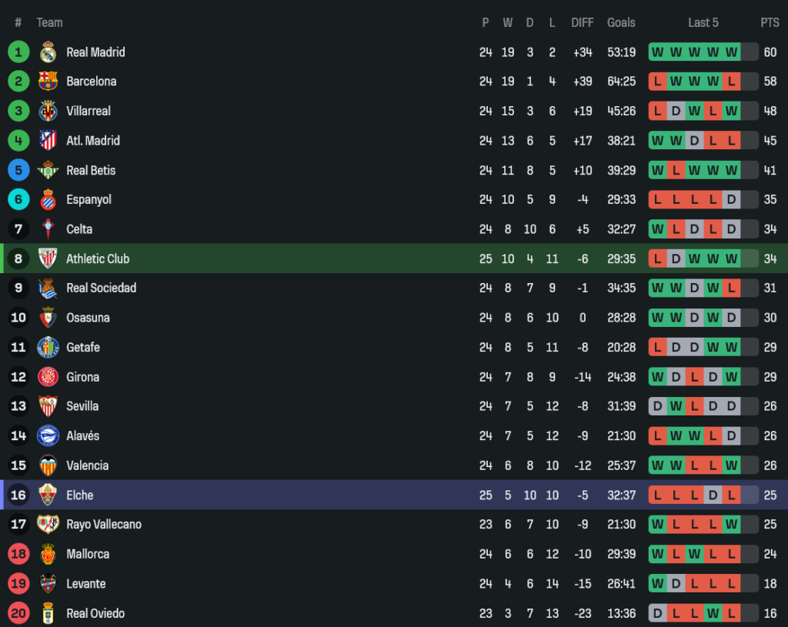Click the Valencia club badge

pos(48,465)
